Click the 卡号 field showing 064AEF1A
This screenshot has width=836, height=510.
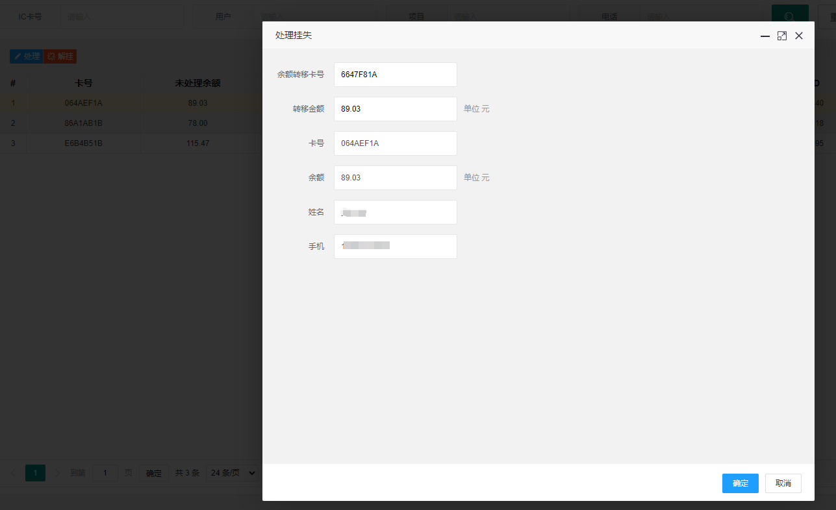click(x=396, y=143)
